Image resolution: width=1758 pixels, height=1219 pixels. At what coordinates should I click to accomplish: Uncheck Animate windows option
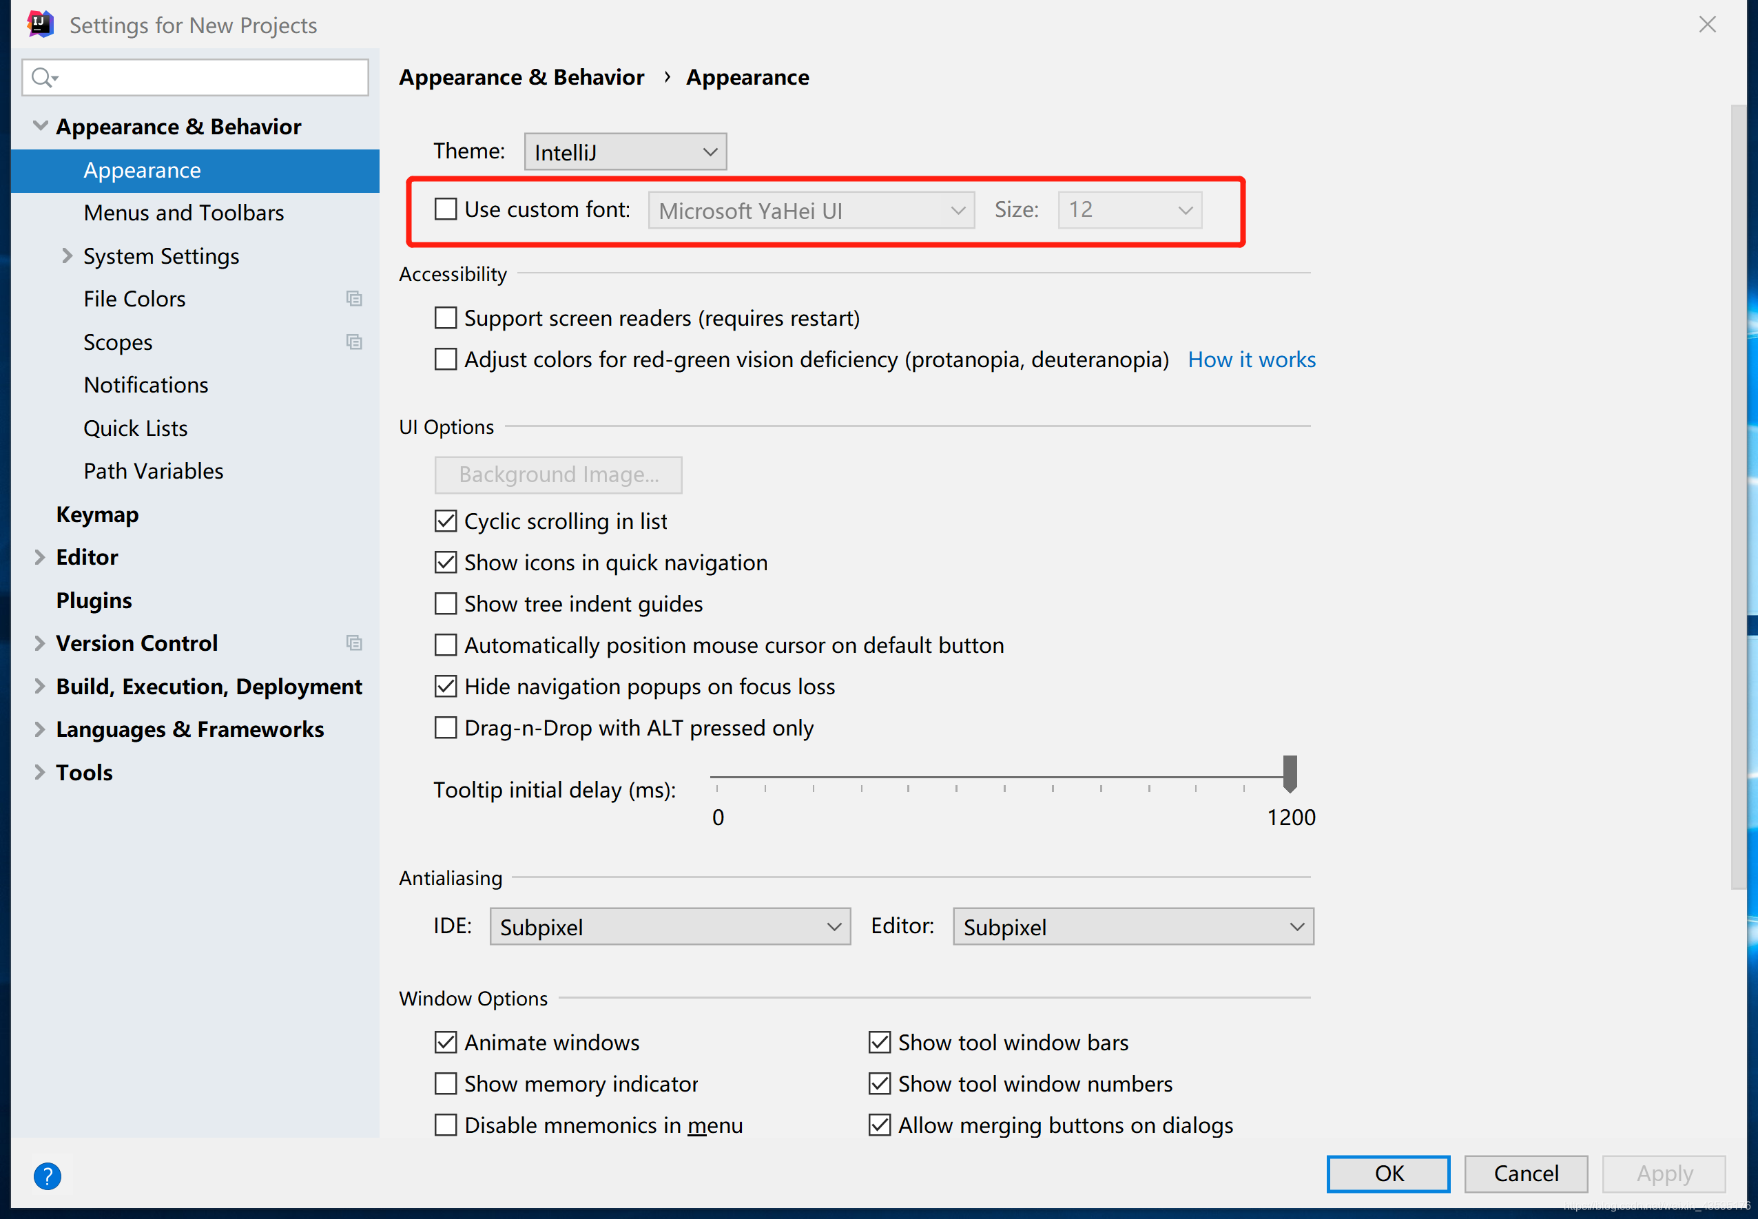tap(446, 1041)
